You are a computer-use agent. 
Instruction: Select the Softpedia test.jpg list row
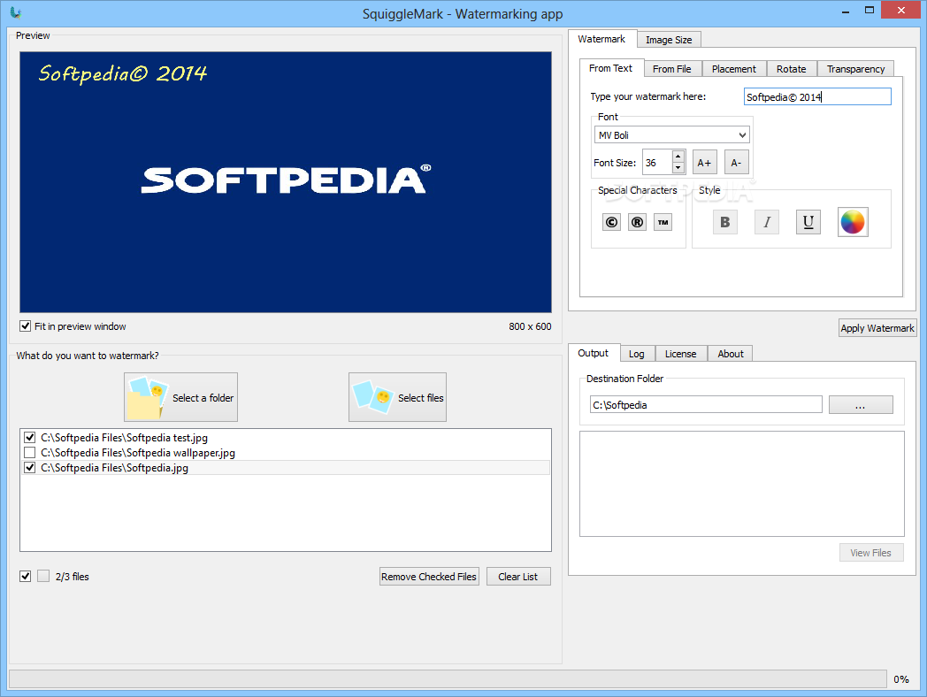click(285, 438)
